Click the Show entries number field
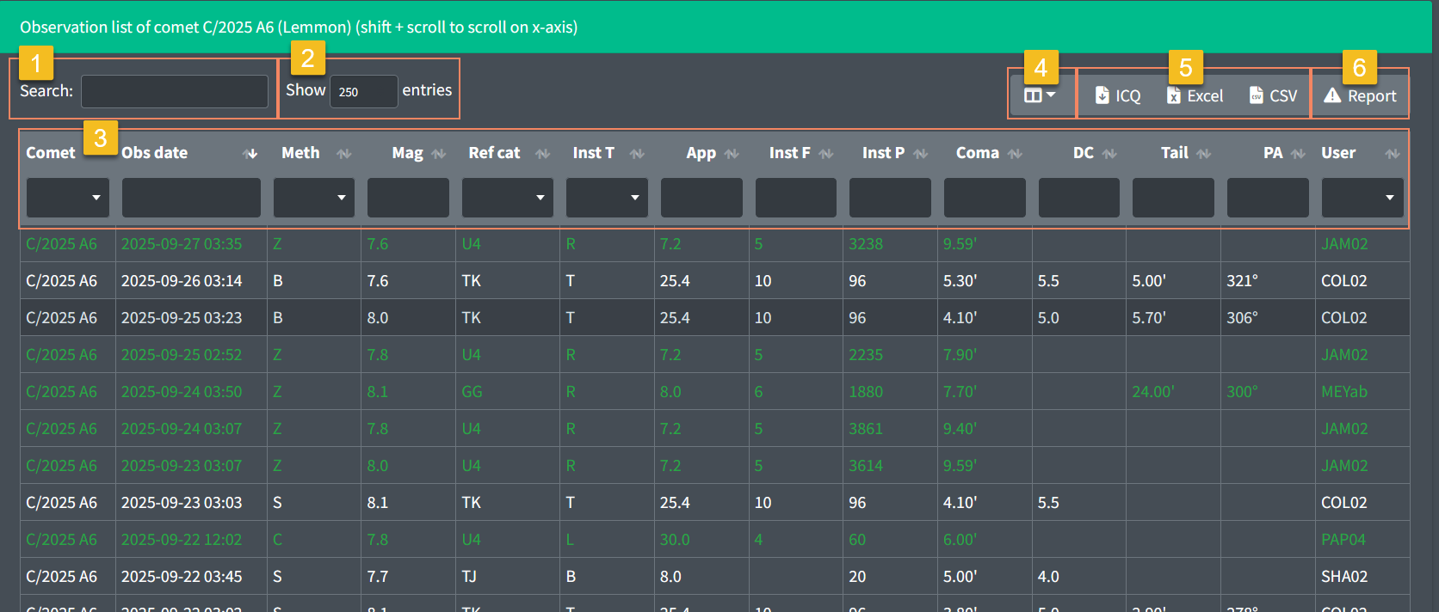1439x612 pixels. click(363, 91)
